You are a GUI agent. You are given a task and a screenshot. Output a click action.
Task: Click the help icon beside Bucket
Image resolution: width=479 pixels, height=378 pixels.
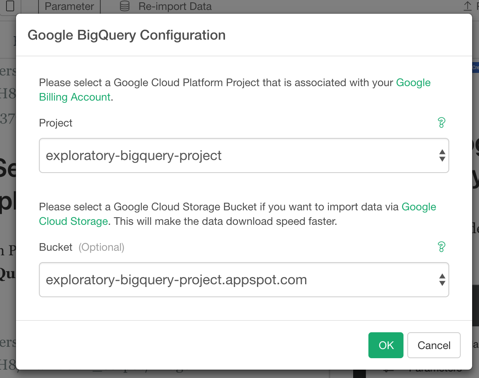[442, 247]
